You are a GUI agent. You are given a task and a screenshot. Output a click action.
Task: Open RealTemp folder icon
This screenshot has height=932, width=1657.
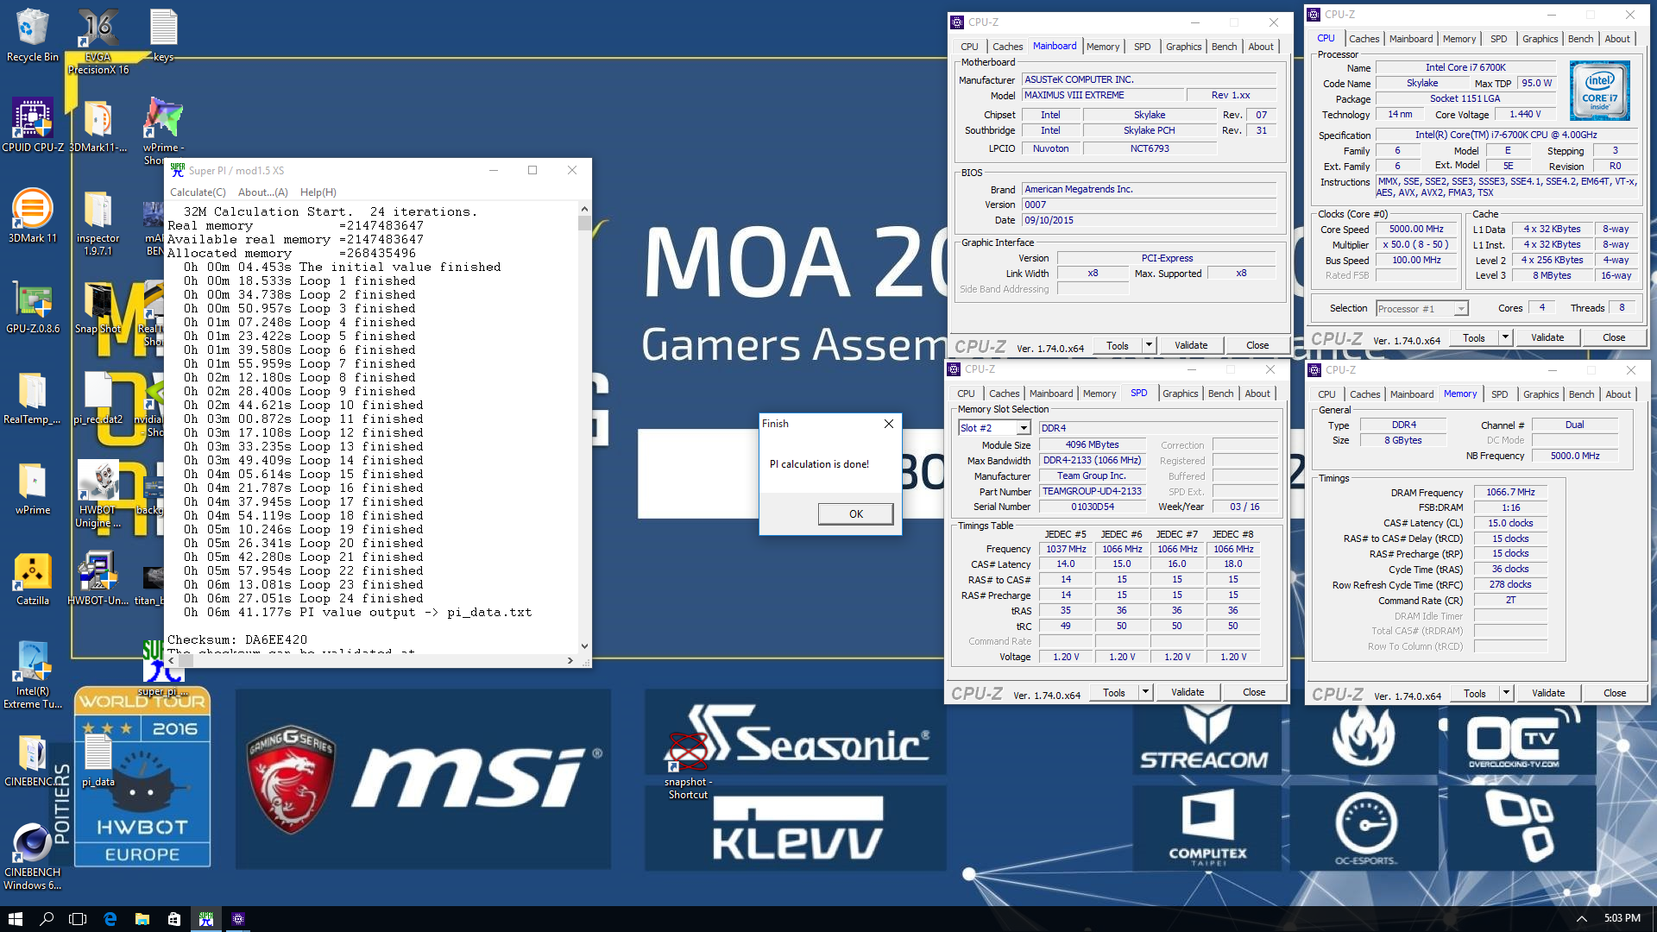coord(32,397)
